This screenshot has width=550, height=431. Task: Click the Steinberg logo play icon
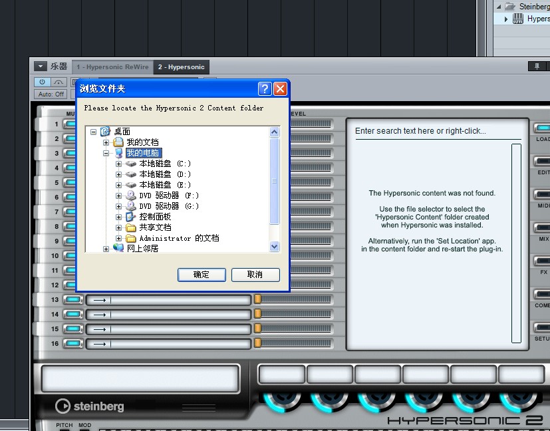[x=63, y=406]
